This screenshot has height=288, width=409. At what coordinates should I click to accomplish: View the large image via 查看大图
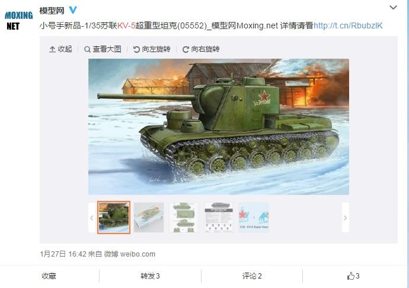point(103,49)
